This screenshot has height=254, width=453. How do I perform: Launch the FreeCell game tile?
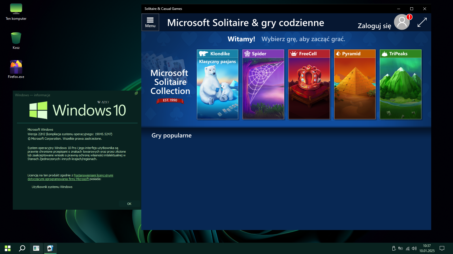click(309, 84)
